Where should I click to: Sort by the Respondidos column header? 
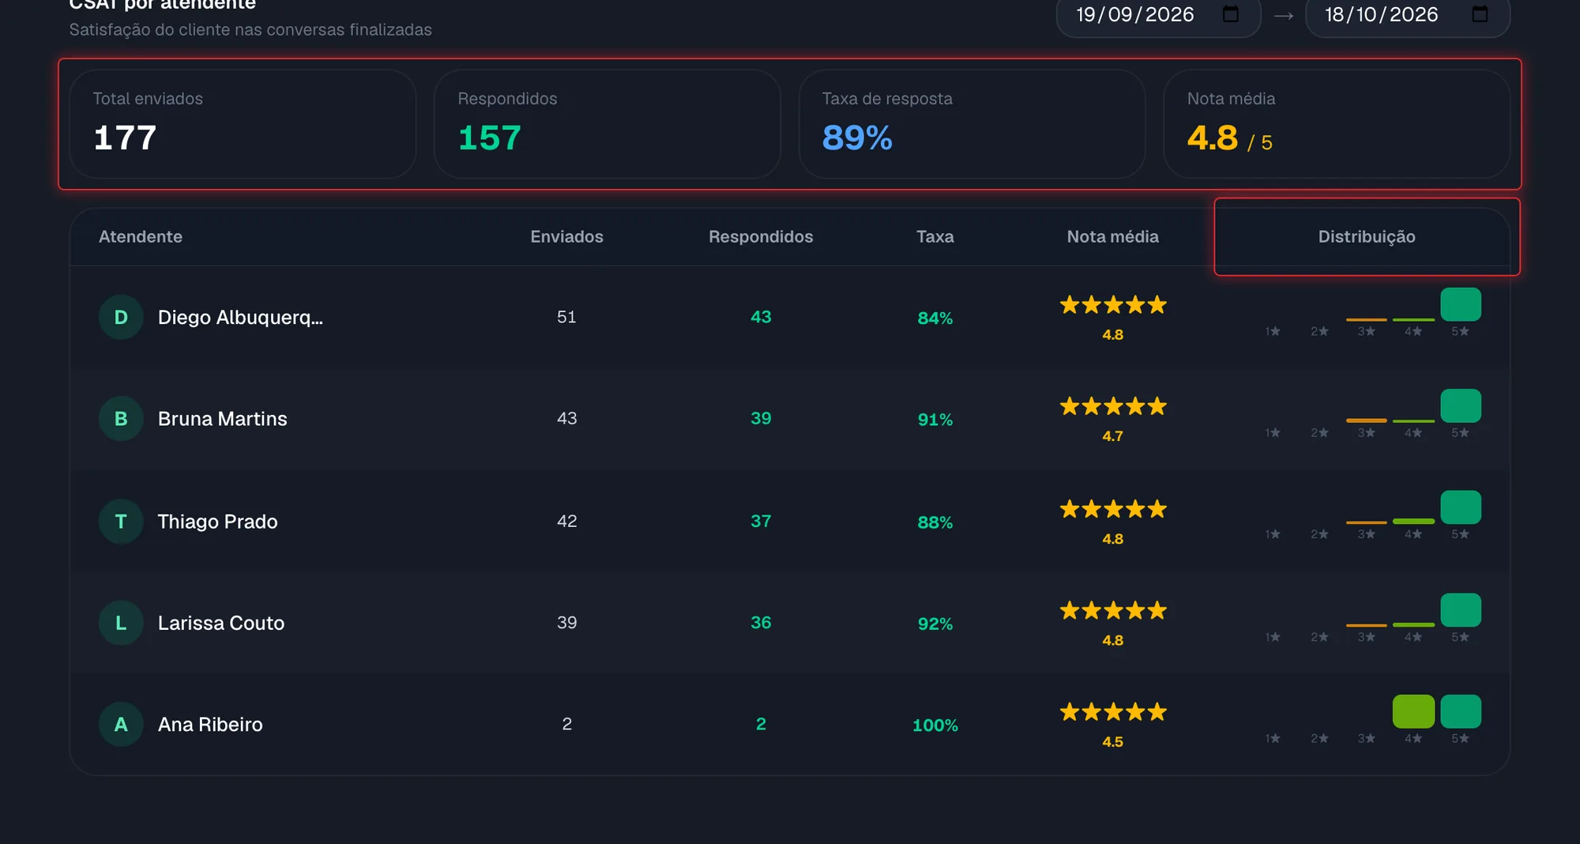point(761,237)
